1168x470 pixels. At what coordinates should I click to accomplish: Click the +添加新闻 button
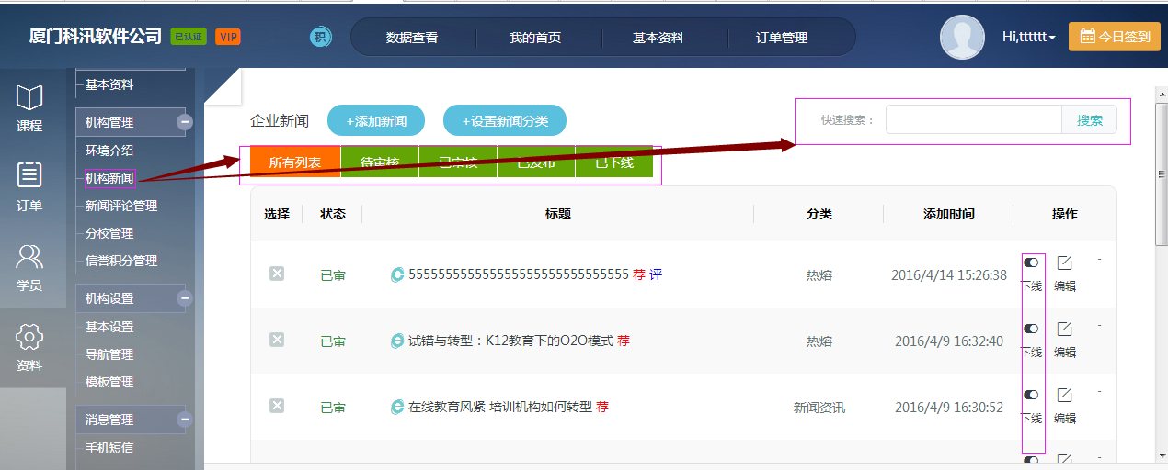(x=376, y=121)
